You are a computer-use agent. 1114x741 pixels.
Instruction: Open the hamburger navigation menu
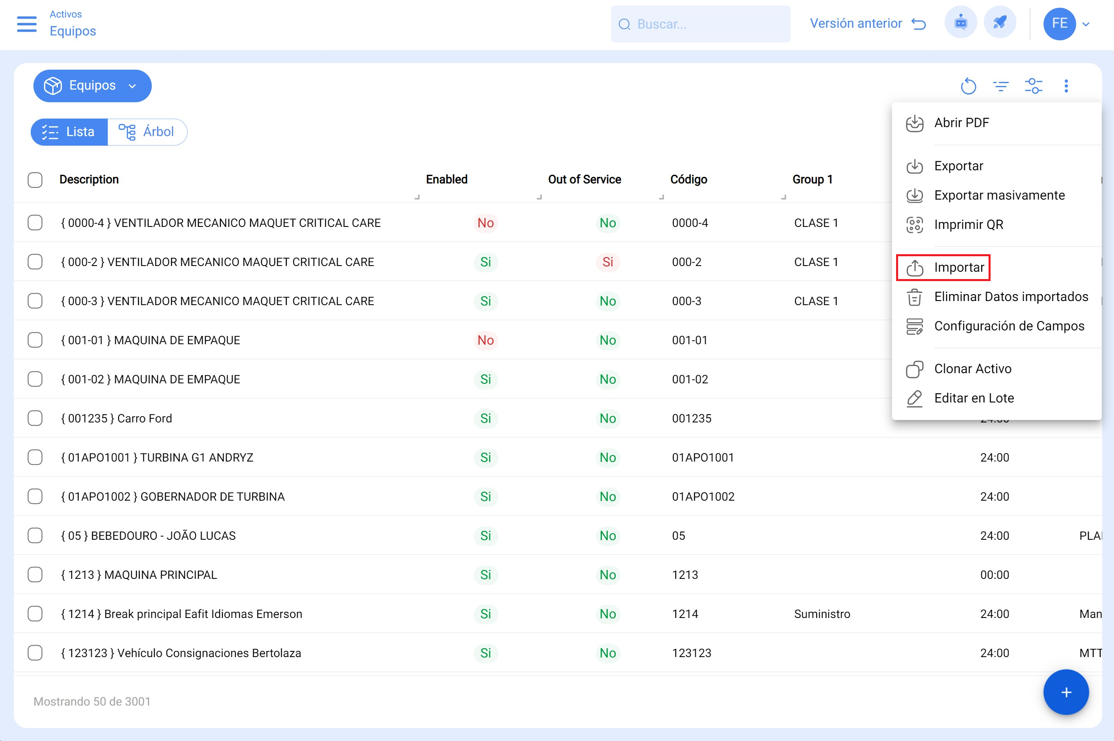point(26,24)
